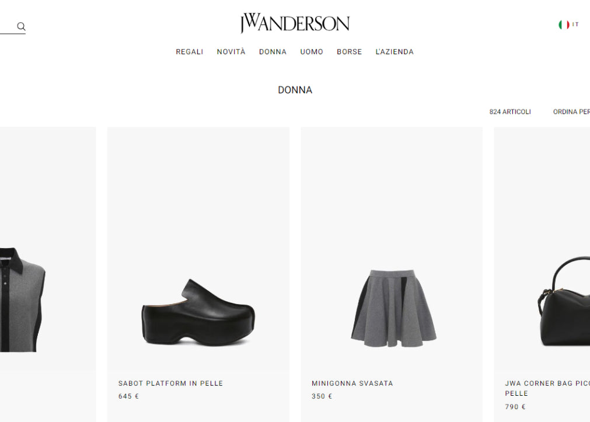The width and height of the screenshot is (590, 422).
Task: Click the JW Anderson logo
Action: (295, 23)
